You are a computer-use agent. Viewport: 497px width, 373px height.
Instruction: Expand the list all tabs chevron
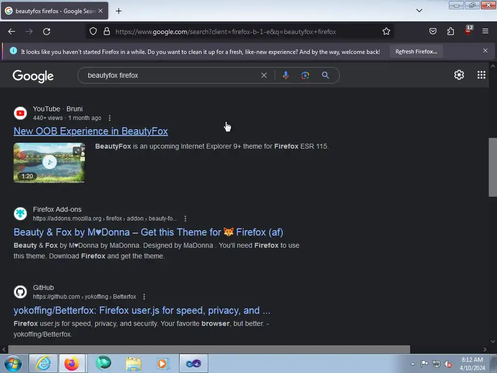click(419, 11)
